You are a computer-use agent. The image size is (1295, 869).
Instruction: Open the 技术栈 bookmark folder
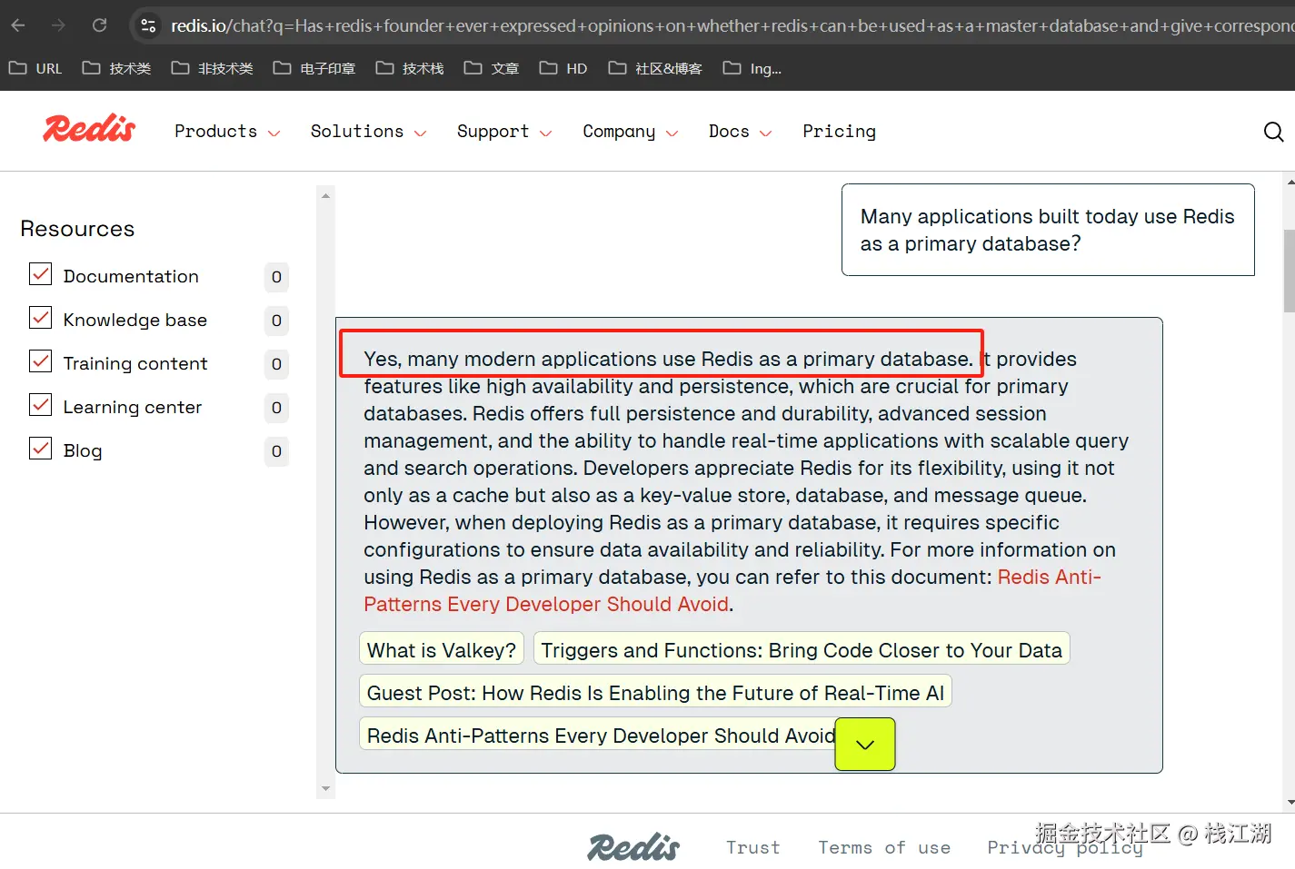[x=410, y=68]
